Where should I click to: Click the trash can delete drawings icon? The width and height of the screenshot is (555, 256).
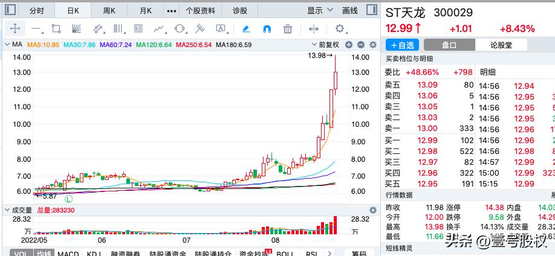288,29
